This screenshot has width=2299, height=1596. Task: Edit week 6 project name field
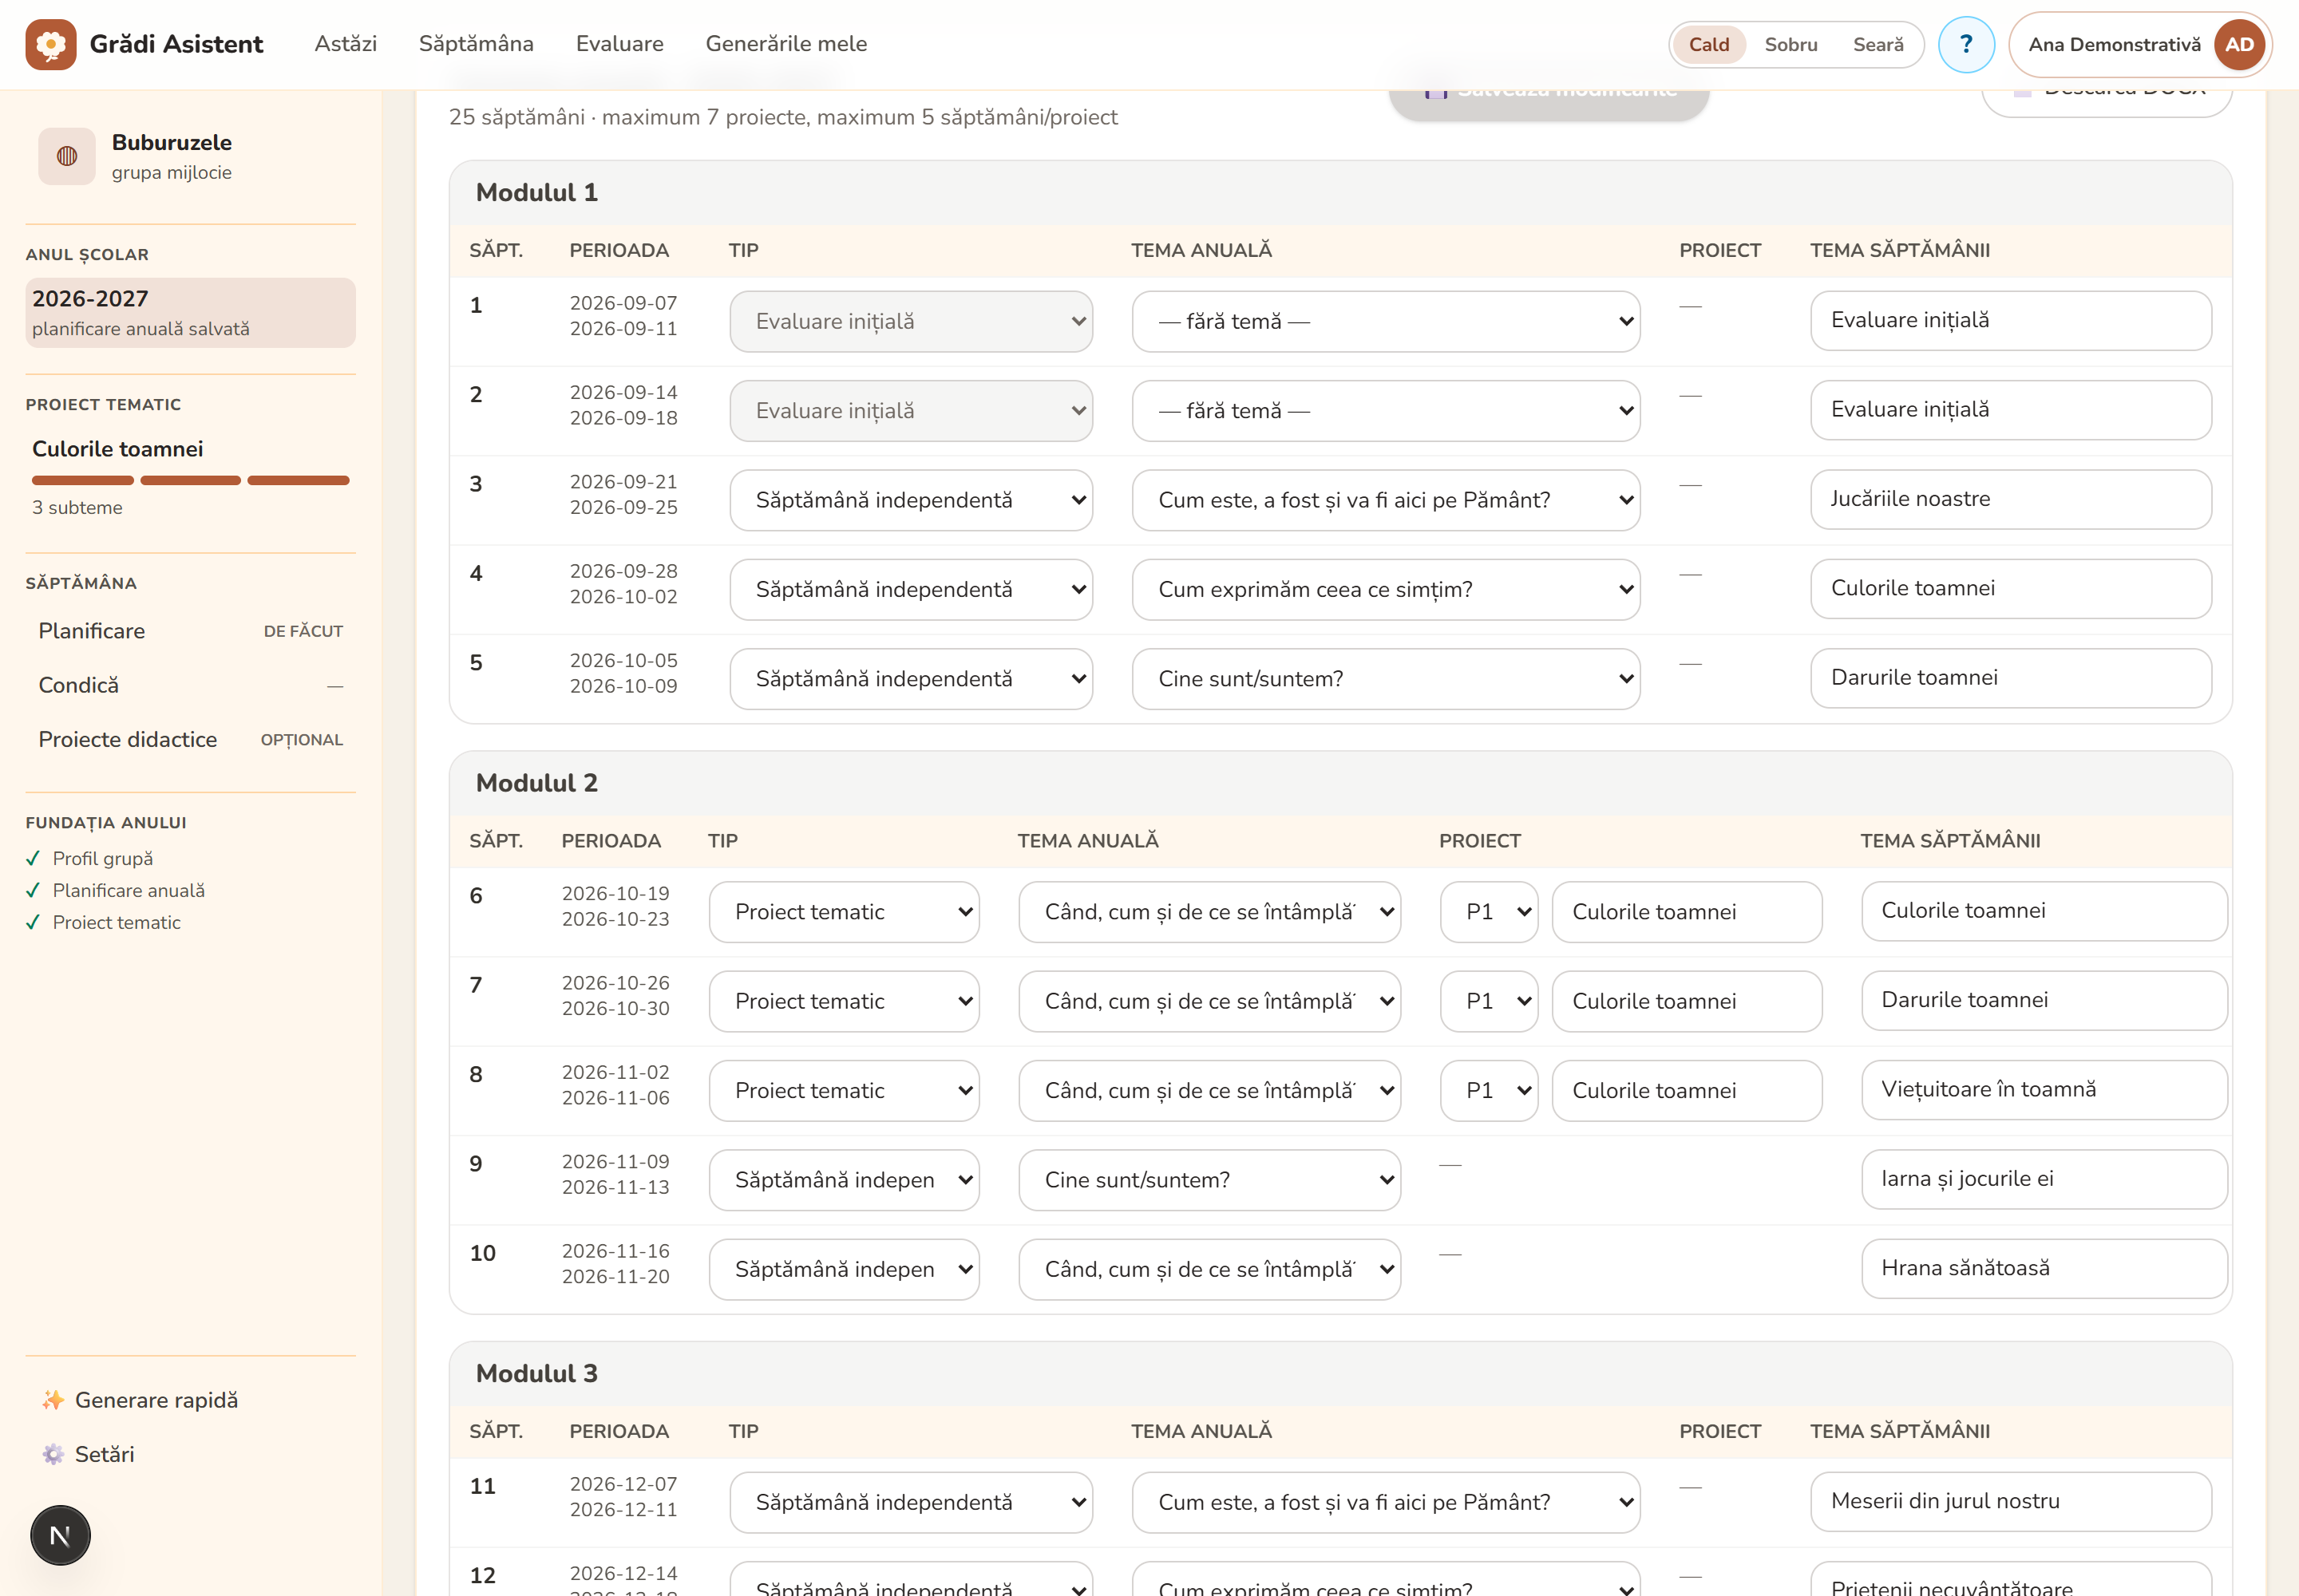click(1686, 912)
